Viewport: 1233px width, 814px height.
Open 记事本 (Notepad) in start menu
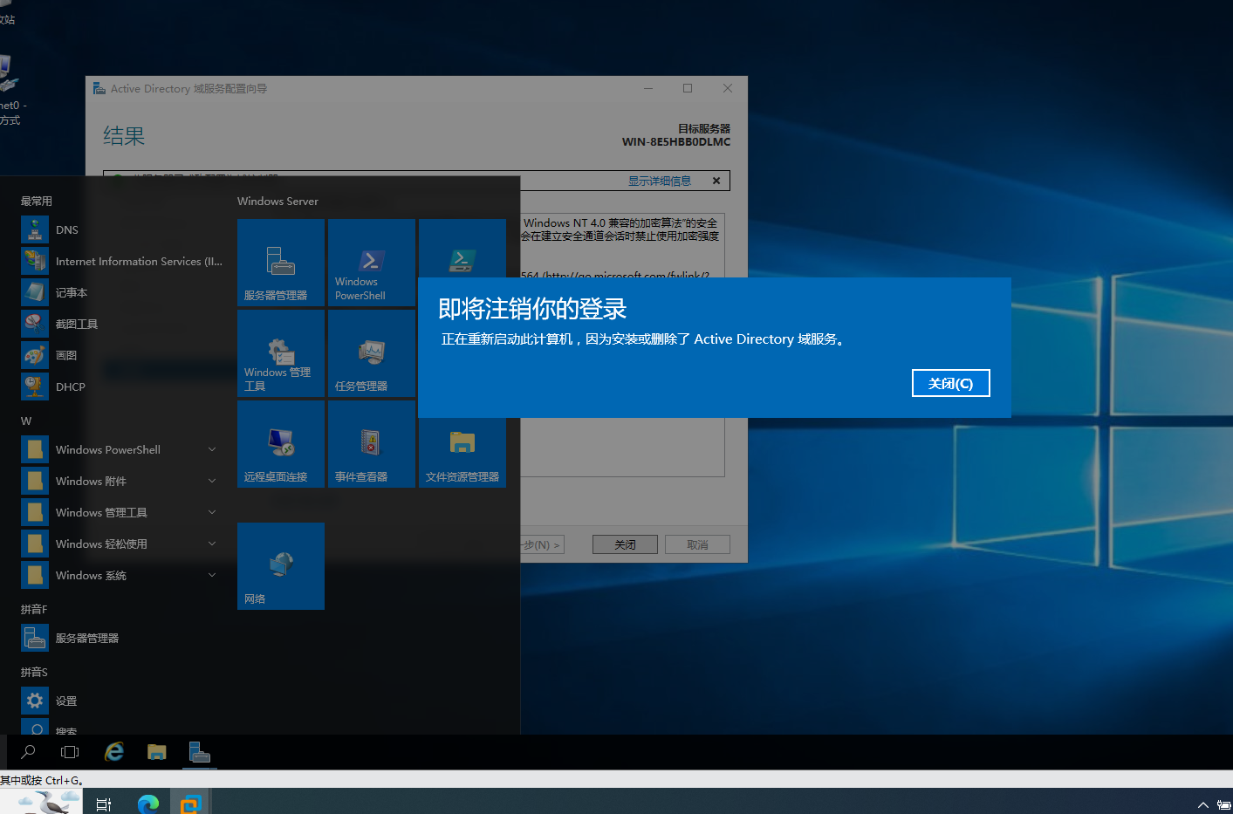[x=122, y=293]
